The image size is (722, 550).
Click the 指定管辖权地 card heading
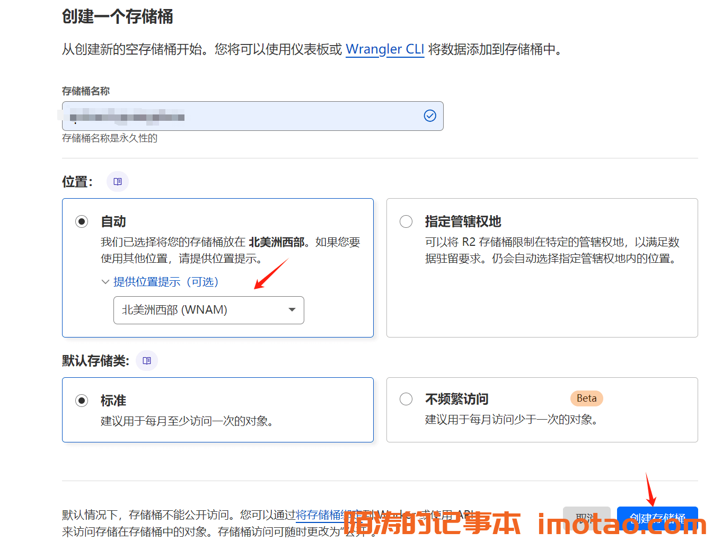463,221
